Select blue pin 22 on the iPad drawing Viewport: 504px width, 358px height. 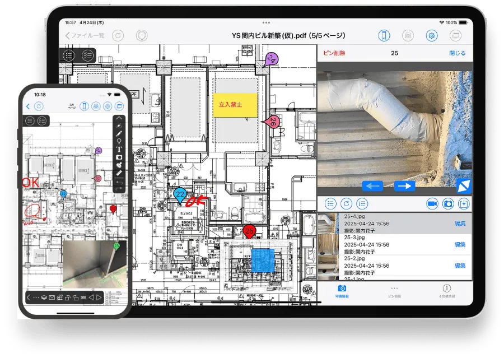click(180, 195)
